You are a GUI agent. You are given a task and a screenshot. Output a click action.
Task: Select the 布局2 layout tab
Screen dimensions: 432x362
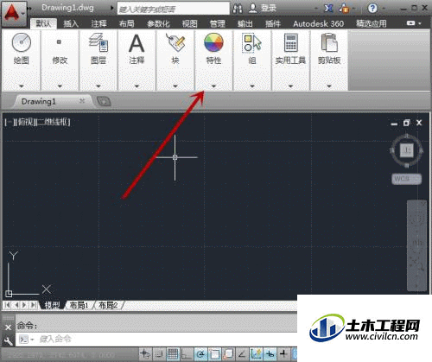108,305
